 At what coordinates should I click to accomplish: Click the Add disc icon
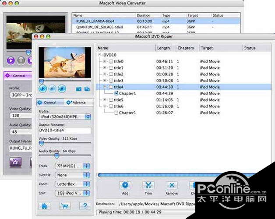point(125,185)
